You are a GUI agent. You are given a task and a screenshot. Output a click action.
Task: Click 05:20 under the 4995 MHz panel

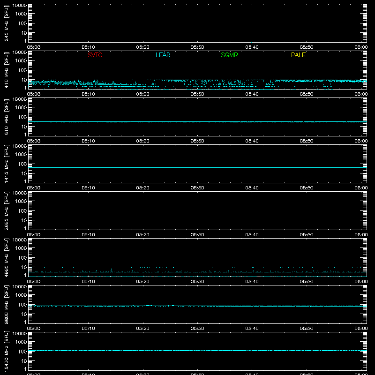point(143,282)
